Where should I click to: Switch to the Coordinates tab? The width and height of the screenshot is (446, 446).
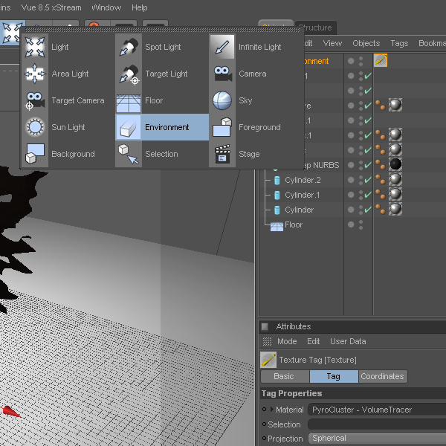(382, 376)
